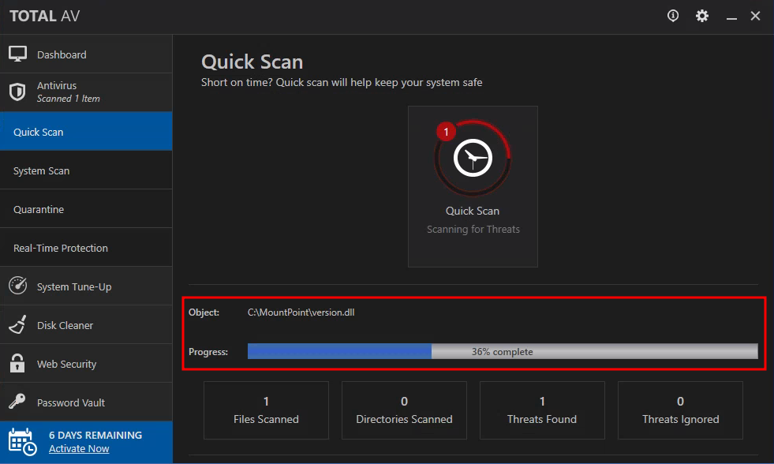Screen dimensions: 774x464
Task: Select Quick Scan in the sidebar
Action: (x=86, y=131)
